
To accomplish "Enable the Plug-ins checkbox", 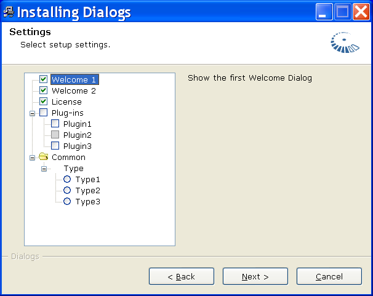I will 43,113.
